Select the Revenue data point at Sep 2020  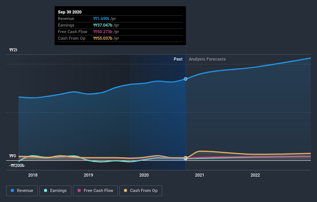pyautogui.click(x=185, y=79)
